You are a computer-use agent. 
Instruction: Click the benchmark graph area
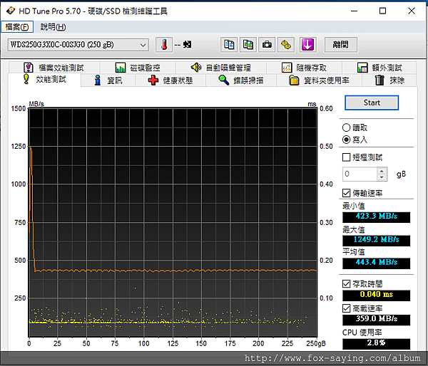173,222
